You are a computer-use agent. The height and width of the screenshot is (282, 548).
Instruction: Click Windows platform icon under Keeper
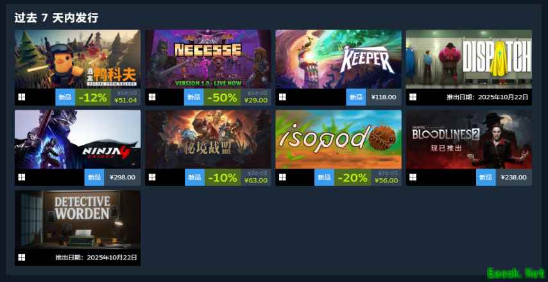tap(282, 97)
